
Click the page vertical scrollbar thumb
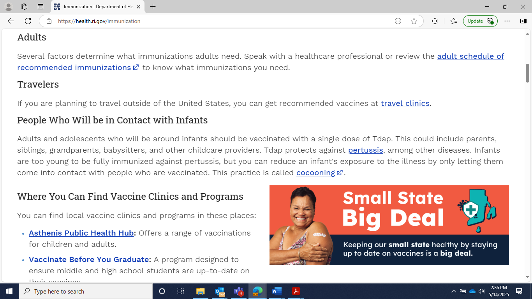[528, 73]
